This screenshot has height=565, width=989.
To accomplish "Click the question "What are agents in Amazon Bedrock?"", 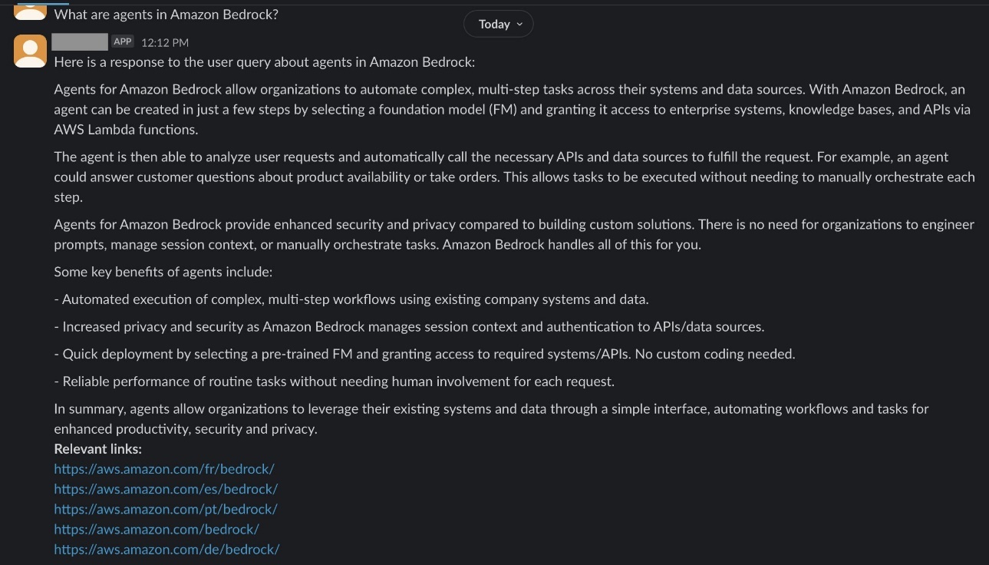I will [x=166, y=14].
